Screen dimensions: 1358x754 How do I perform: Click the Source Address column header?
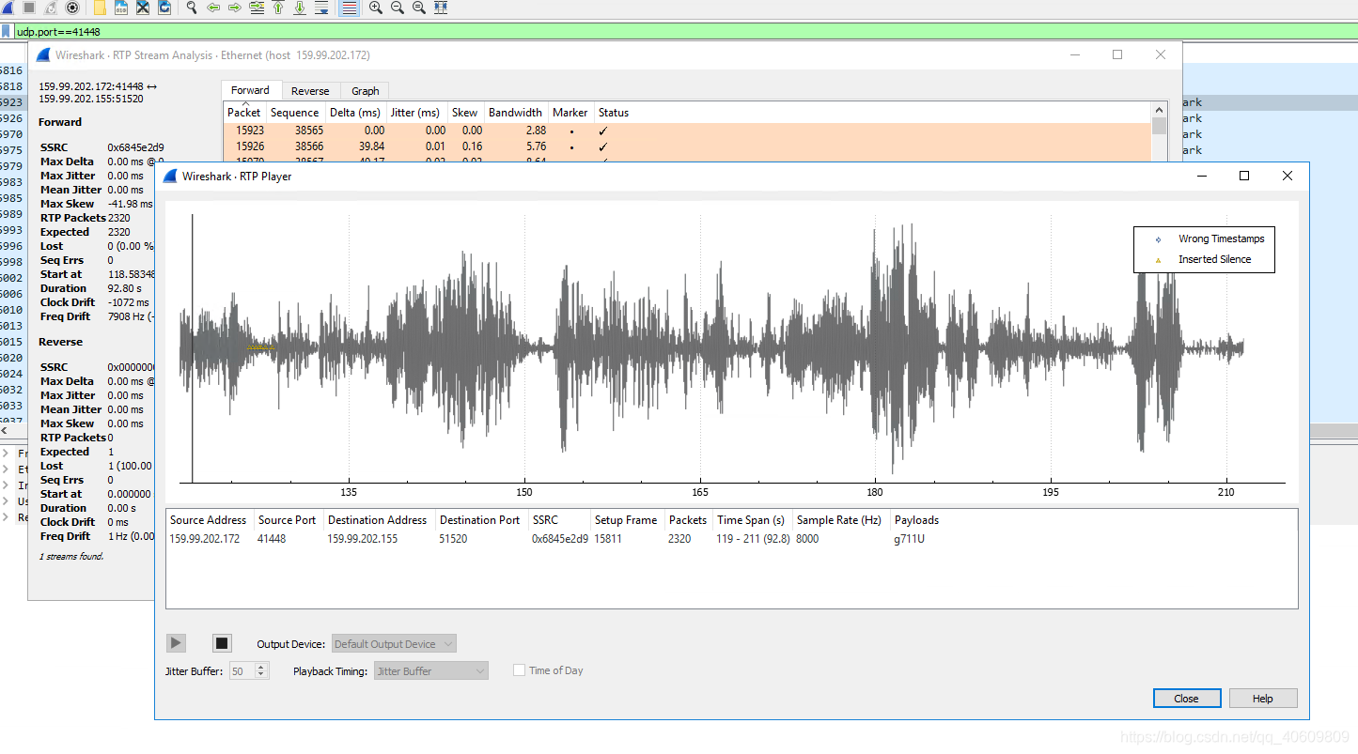coord(209,520)
